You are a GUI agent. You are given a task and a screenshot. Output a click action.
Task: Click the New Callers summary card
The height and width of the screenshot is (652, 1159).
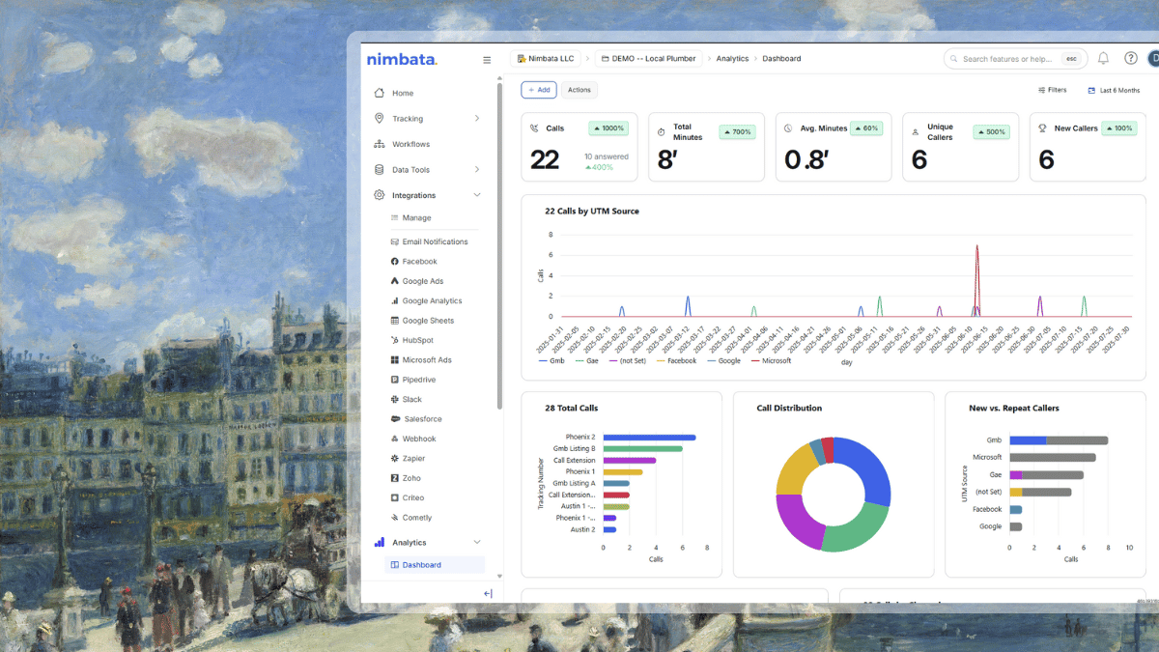pyautogui.click(x=1088, y=147)
